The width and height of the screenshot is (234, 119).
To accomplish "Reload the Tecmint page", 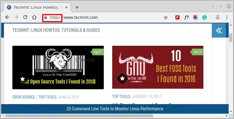I will [x=25, y=17].
